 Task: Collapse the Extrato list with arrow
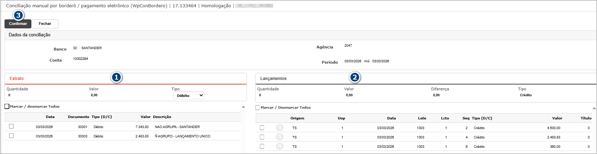coord(243,107)
